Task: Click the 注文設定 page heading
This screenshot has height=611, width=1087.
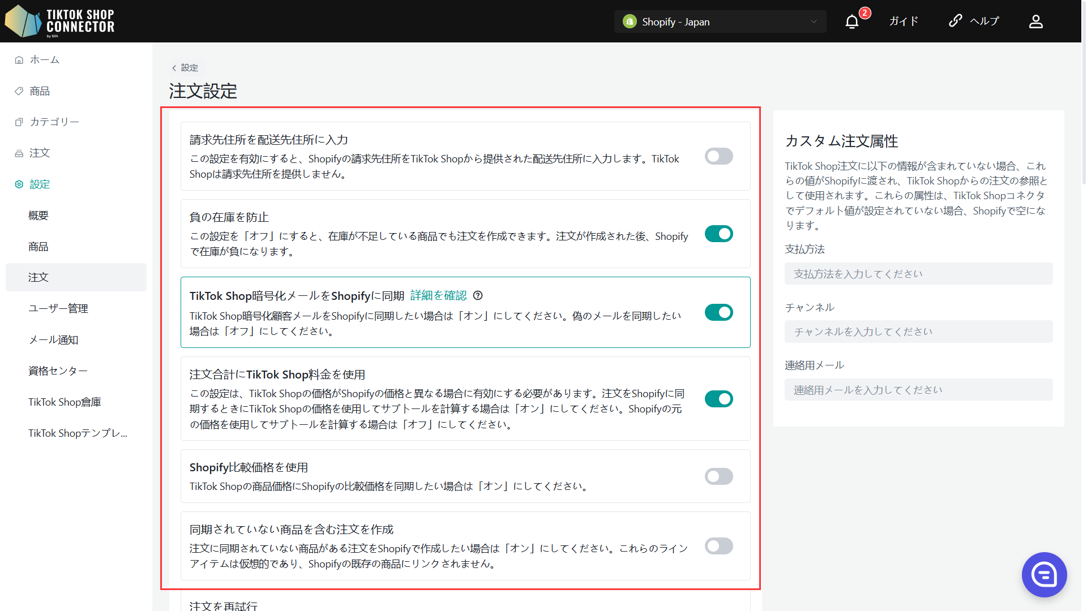Action: coord(203,91)
